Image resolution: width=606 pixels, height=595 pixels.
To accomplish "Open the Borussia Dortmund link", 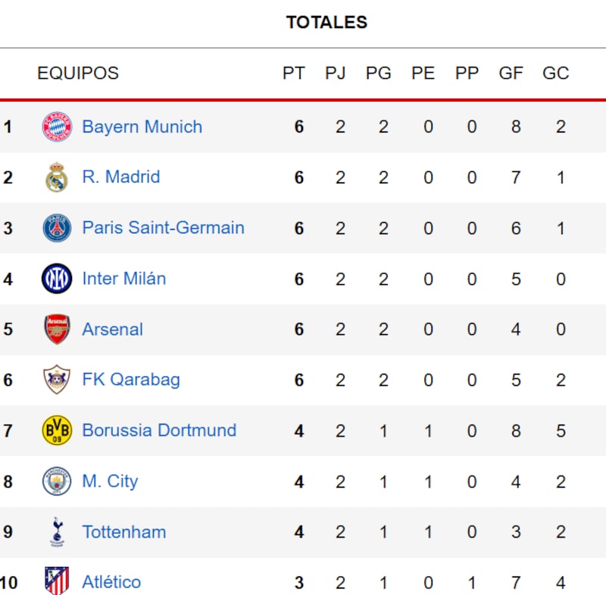I will click(x=159, y=431).
